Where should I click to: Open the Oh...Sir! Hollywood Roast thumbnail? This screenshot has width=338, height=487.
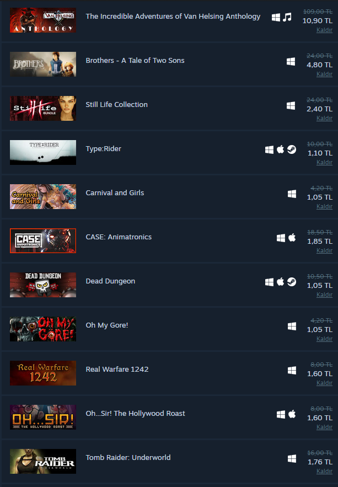click(43, 417)
